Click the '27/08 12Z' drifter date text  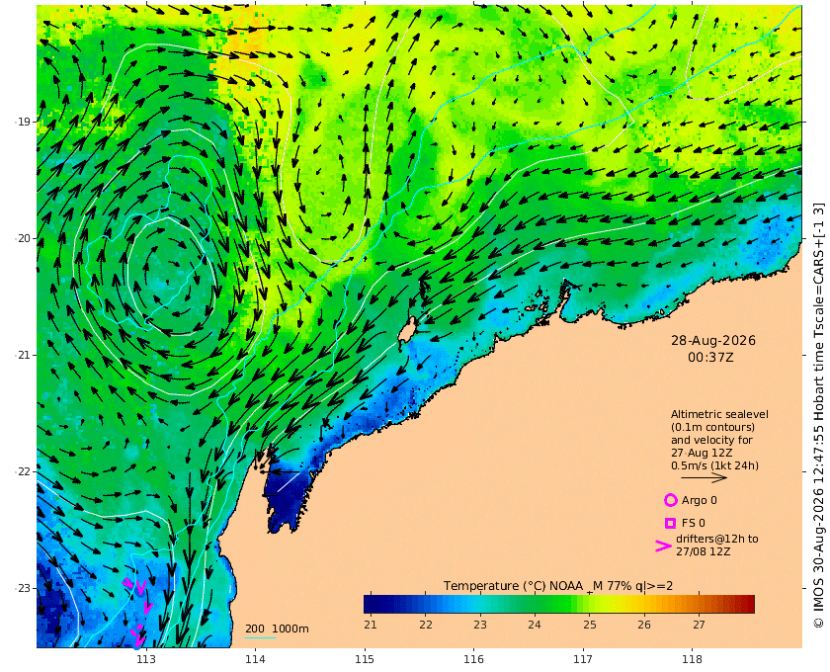click(703, 551)
